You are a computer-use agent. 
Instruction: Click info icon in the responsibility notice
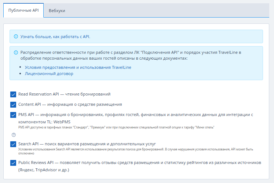coord(16,52)
